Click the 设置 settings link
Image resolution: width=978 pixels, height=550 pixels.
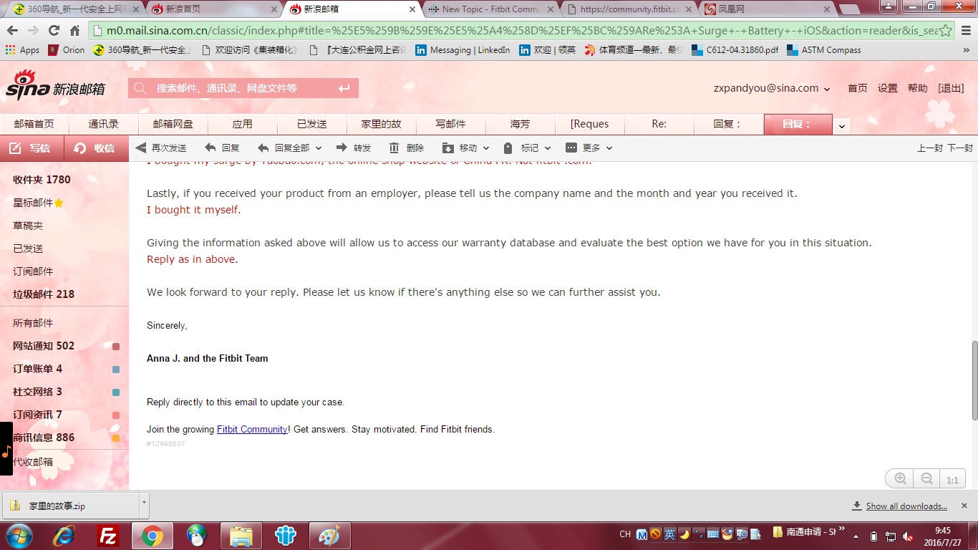(x=888, y=88)
